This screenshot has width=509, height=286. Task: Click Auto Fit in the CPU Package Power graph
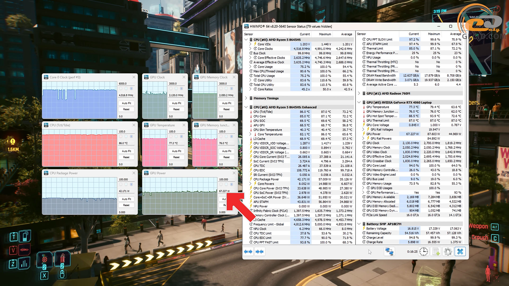click(x=126, y=199)
